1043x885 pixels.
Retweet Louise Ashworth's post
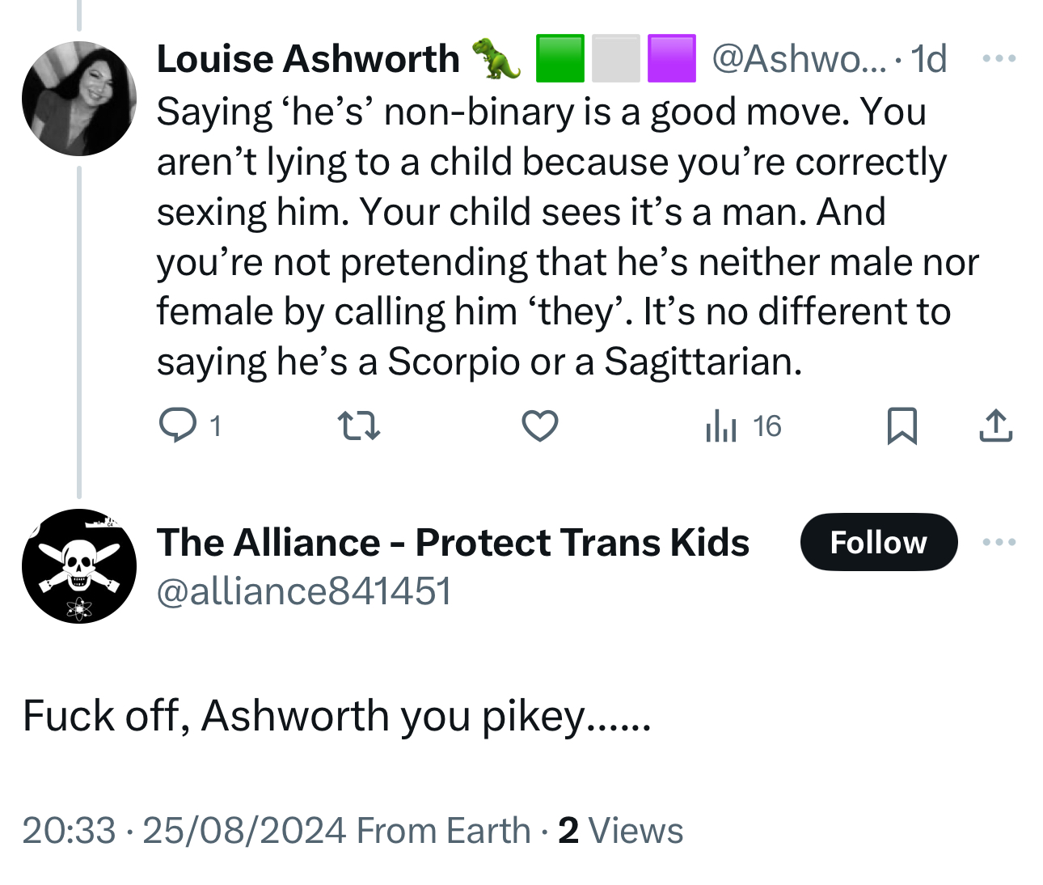tap(359, 426)
